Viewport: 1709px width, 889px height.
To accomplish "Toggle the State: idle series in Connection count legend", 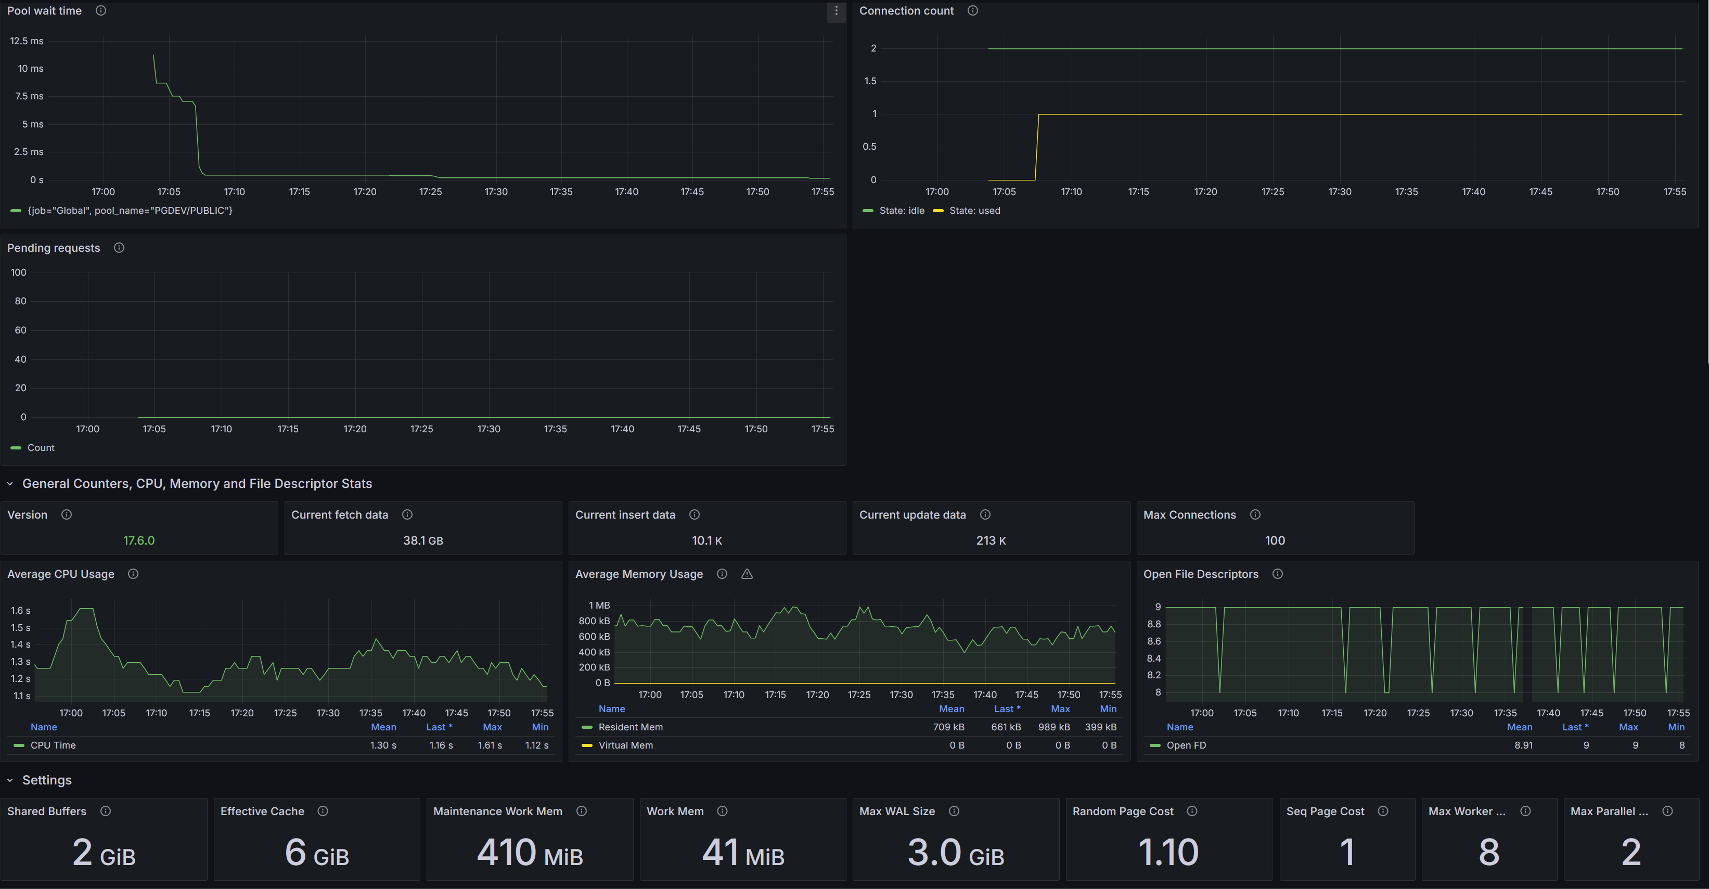I will point(901,210).
